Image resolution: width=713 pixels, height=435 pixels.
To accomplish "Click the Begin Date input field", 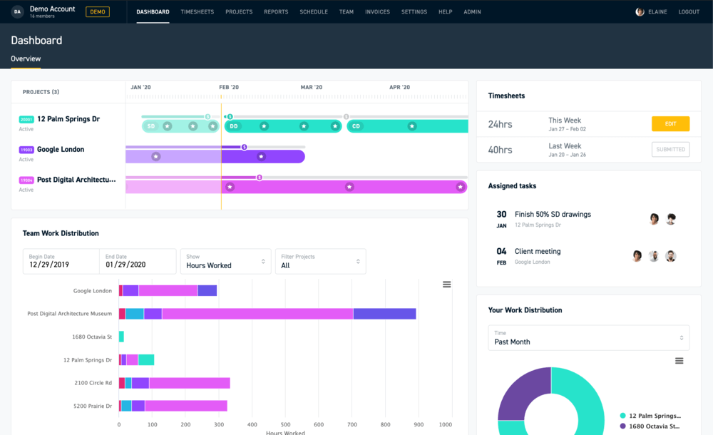I will click(x=61, y=261).
